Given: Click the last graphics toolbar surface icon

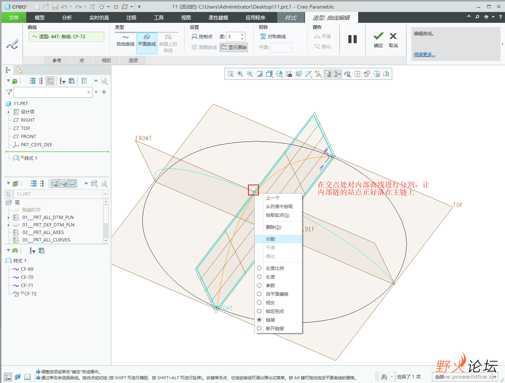Looking at the screenshot, I should coord(386,74).
